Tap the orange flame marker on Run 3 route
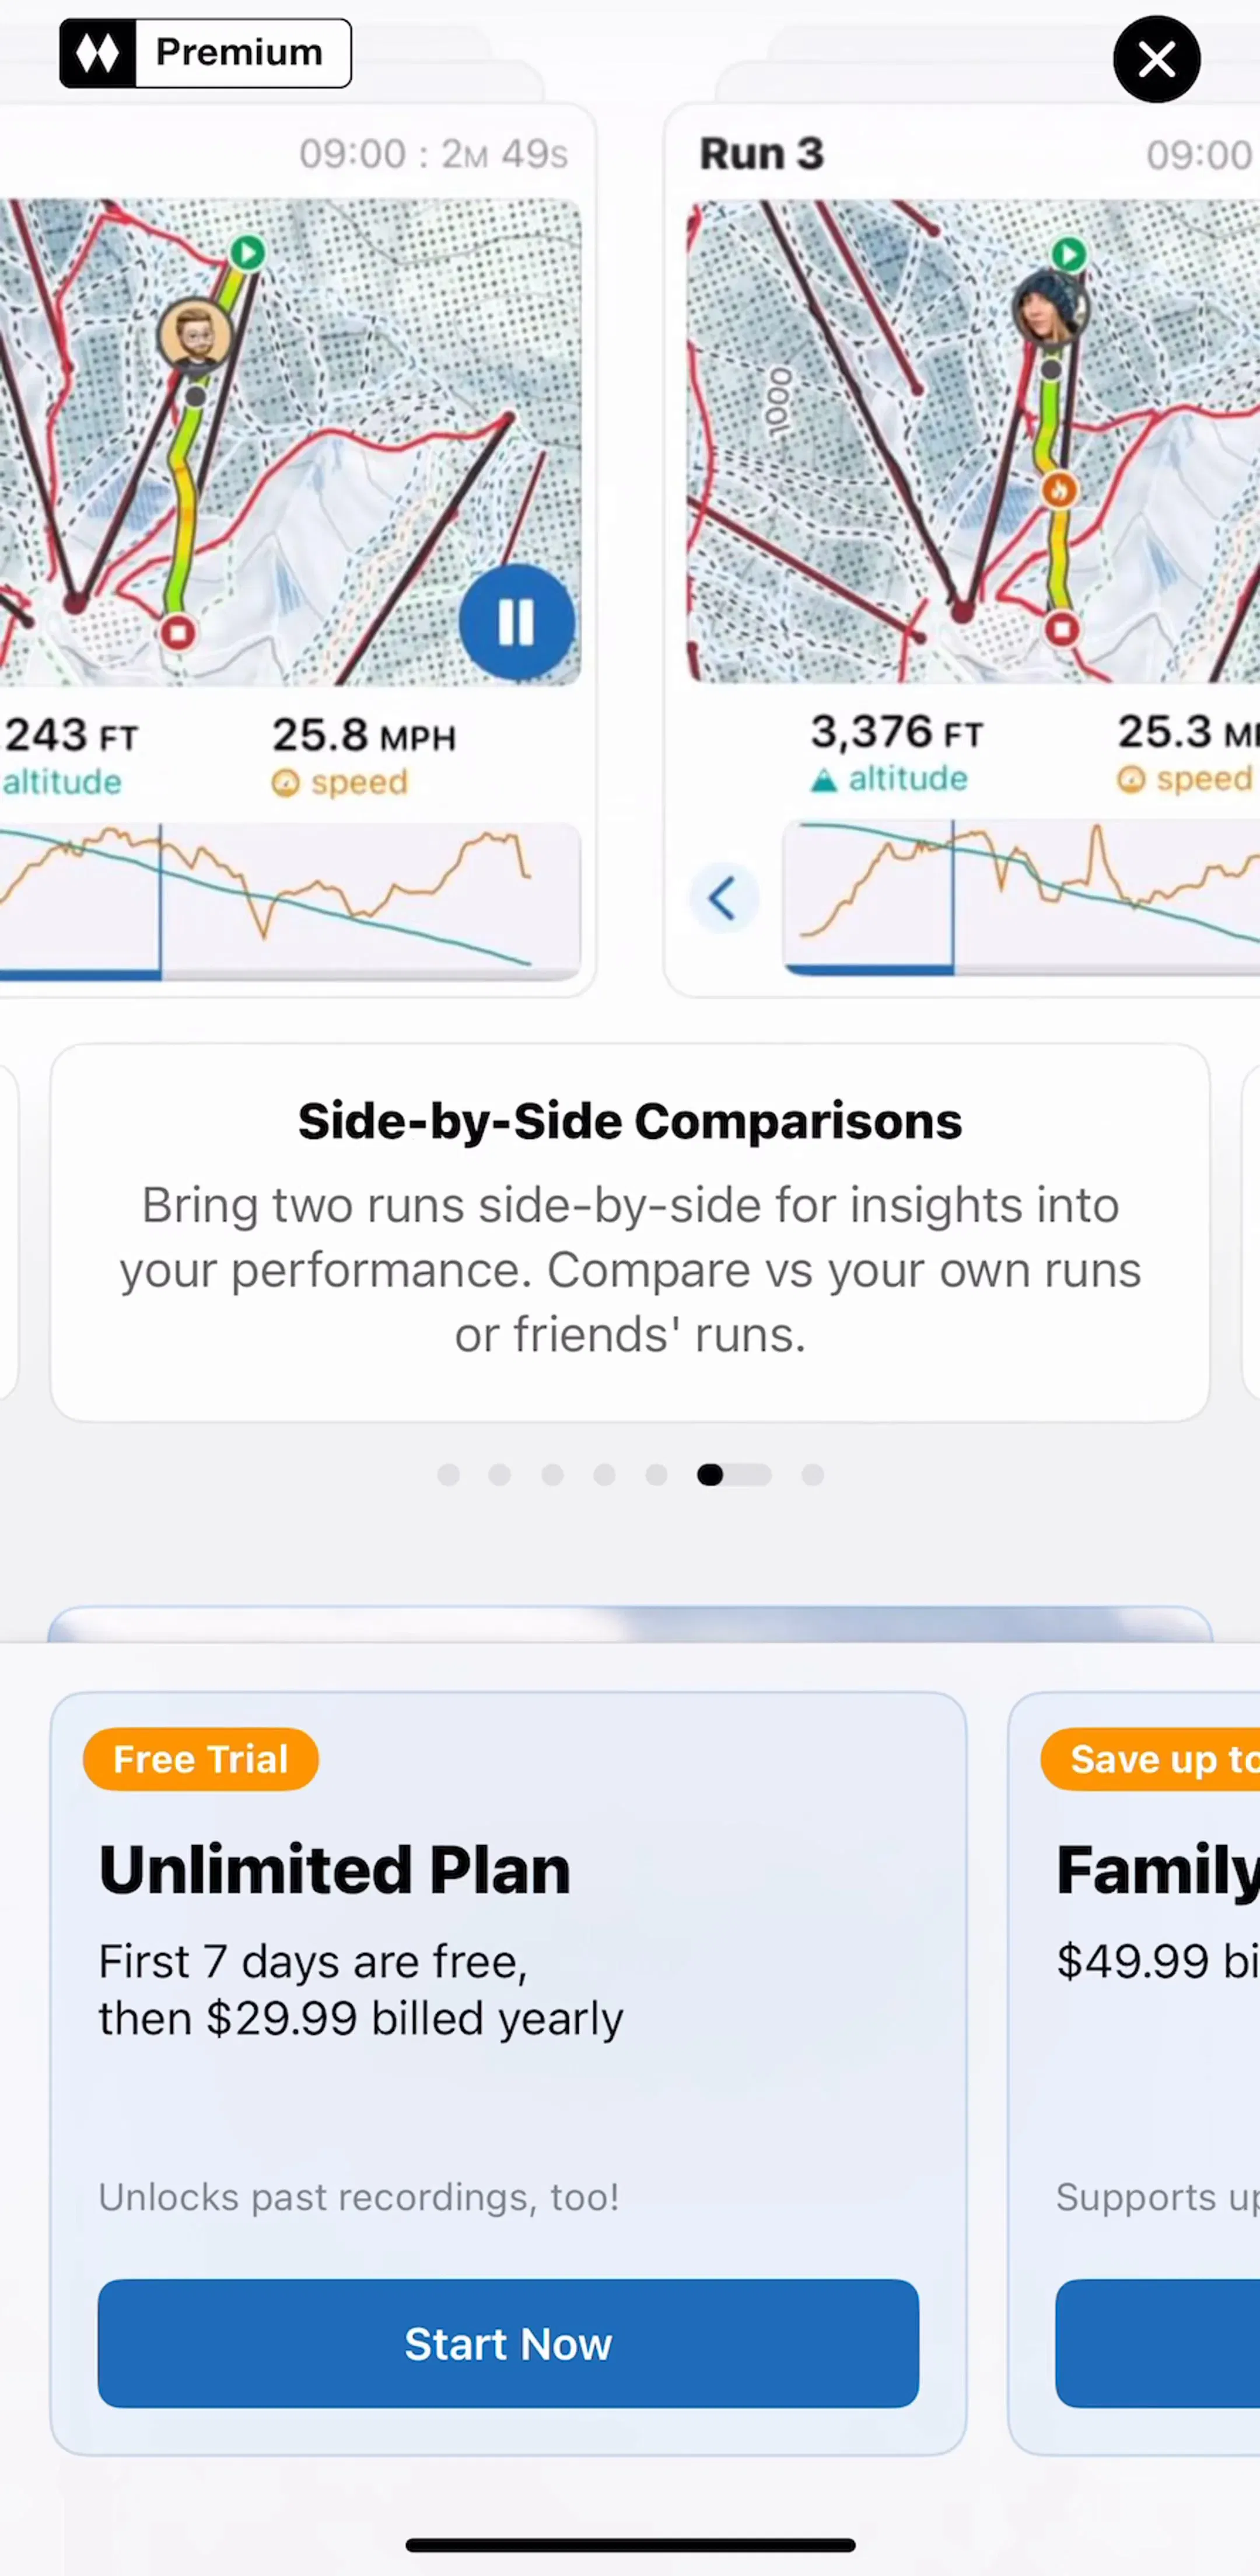The image size is (1260, 2576). (x=1059, y=490)
